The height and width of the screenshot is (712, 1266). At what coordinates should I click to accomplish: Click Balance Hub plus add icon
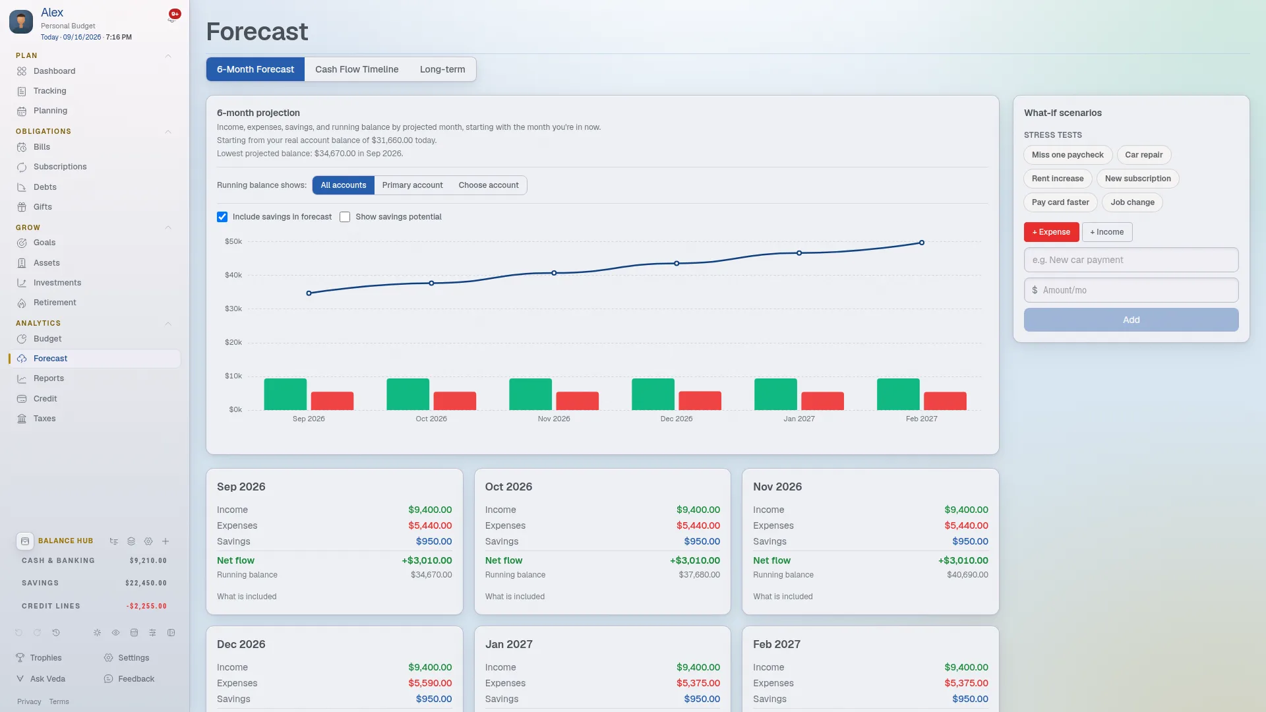point(166,541)
